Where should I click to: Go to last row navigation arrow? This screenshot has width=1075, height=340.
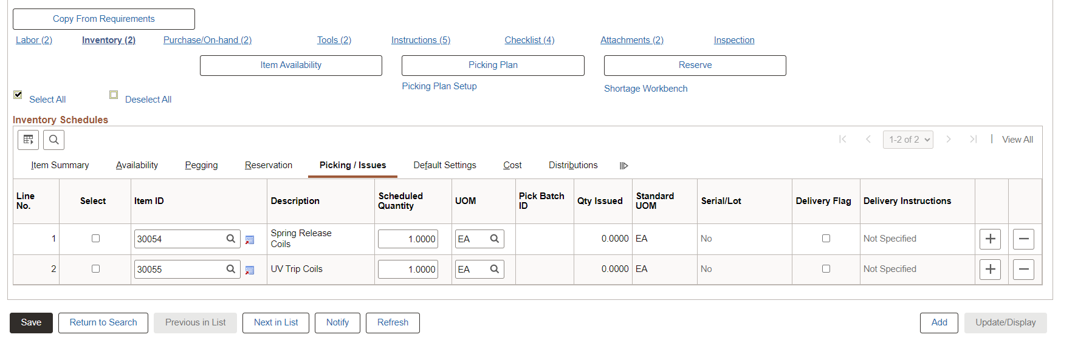[973, 139]
